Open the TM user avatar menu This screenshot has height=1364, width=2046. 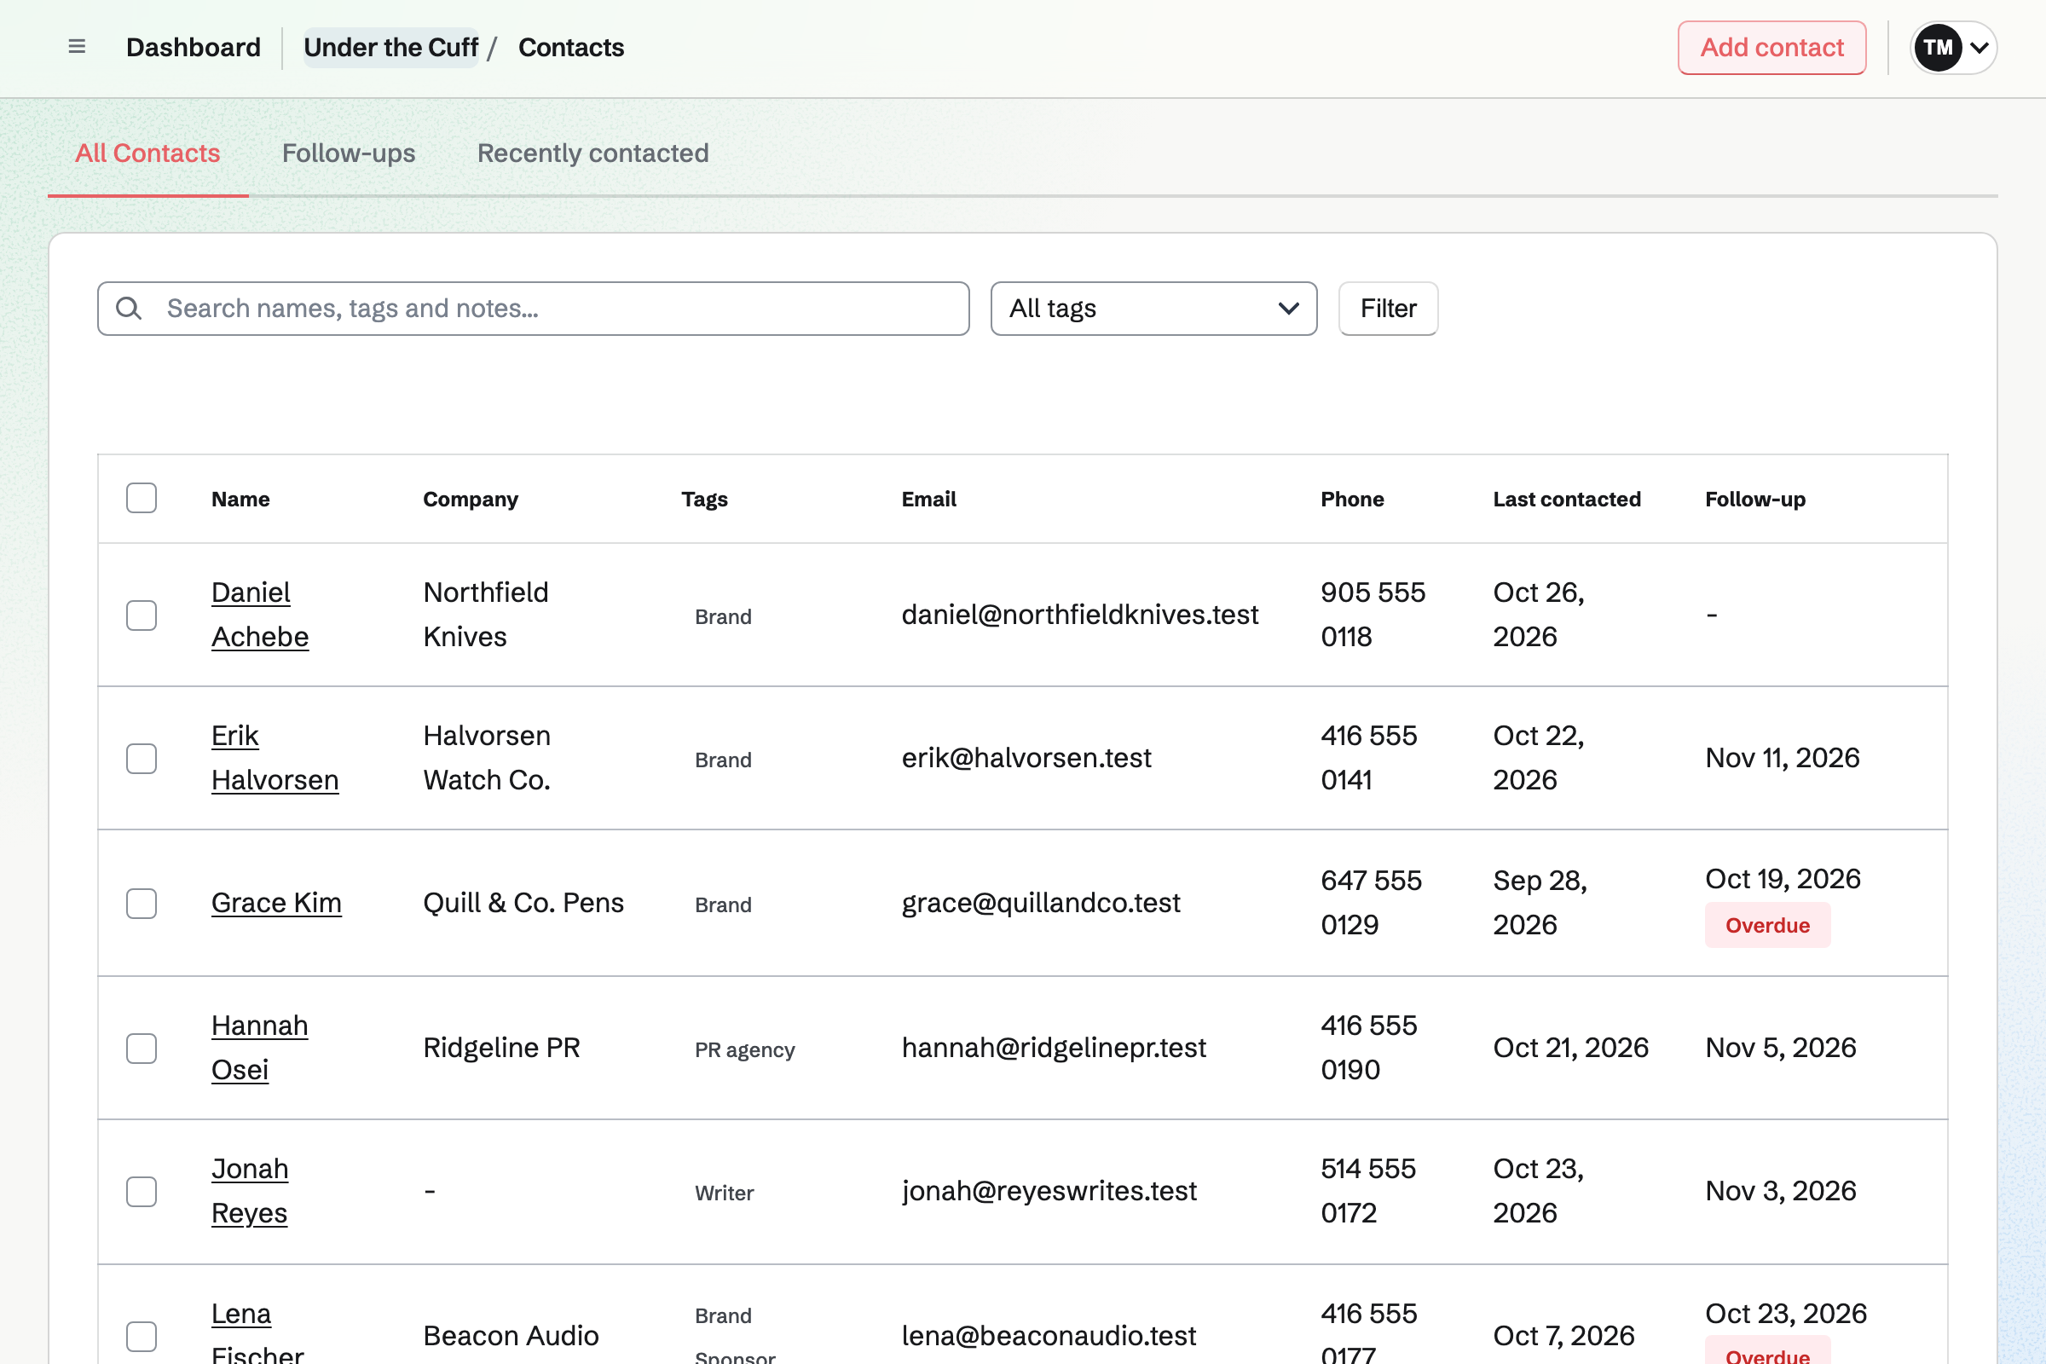(1937, 48)
